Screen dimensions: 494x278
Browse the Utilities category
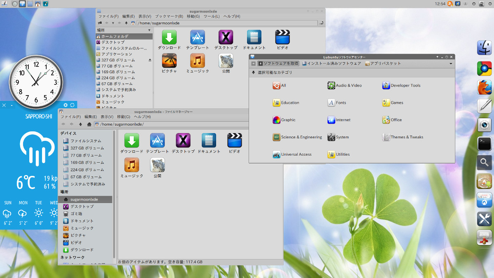click(x=338, y=155)
